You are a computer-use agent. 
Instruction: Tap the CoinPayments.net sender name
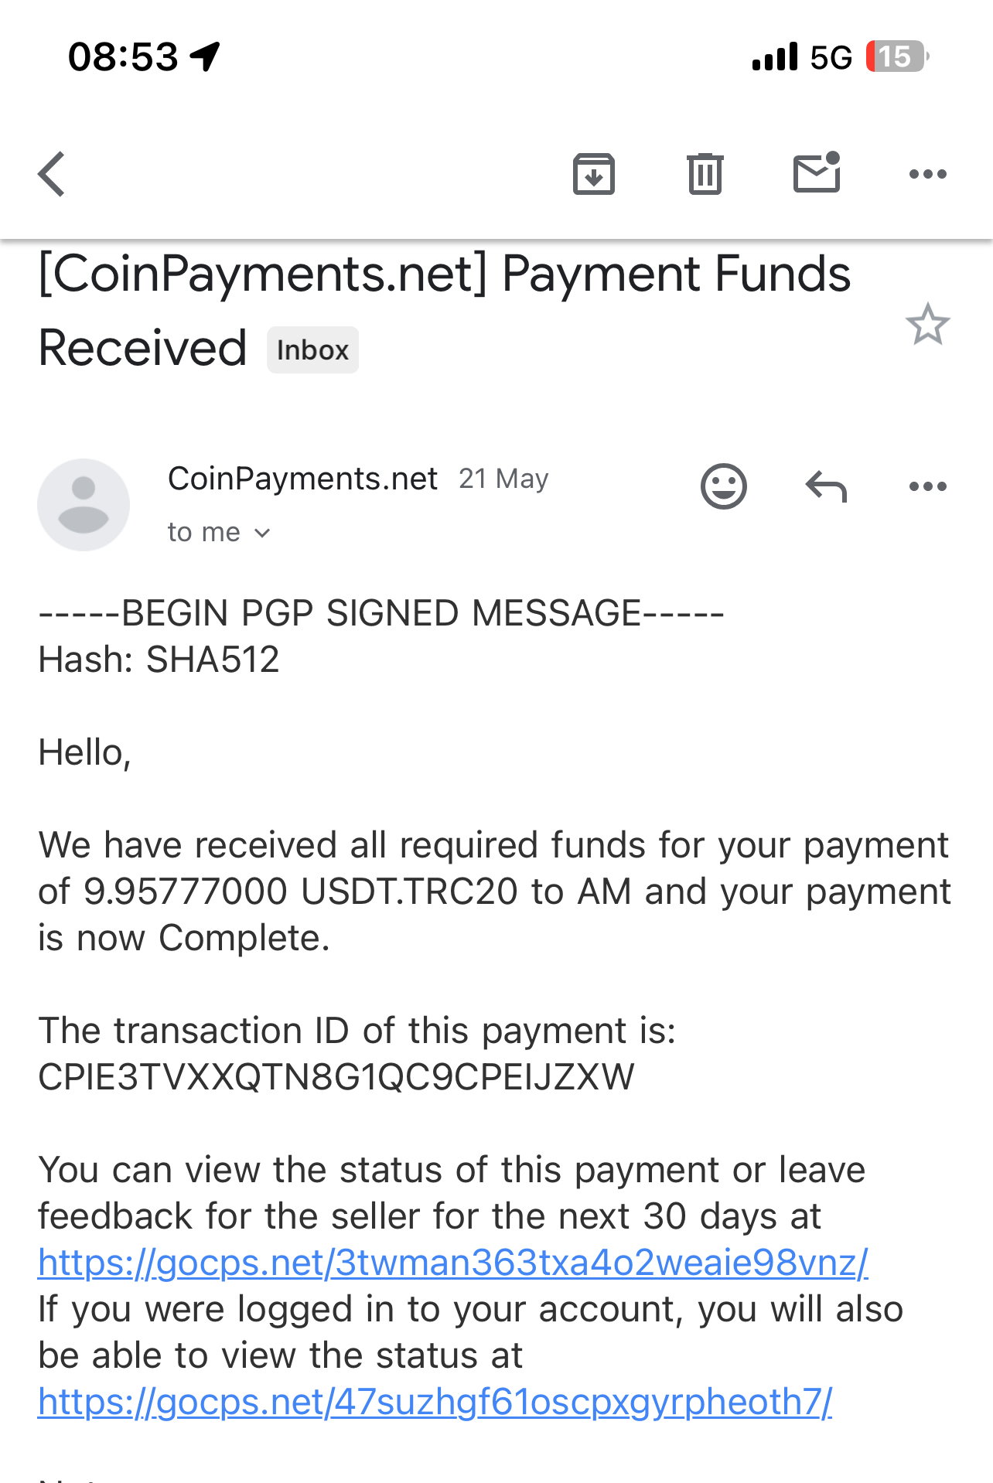pos(302,479)
